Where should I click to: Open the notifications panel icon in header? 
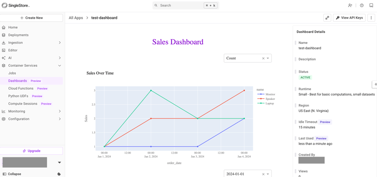pos(371,5)
